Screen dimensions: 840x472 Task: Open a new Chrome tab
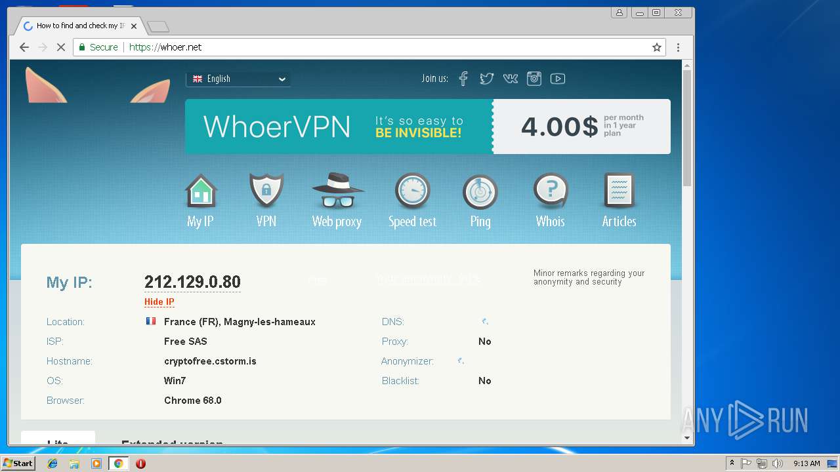coord(158,27)
